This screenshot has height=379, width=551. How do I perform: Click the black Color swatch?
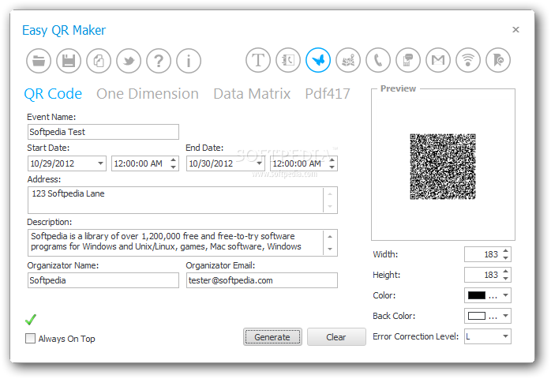477,295
